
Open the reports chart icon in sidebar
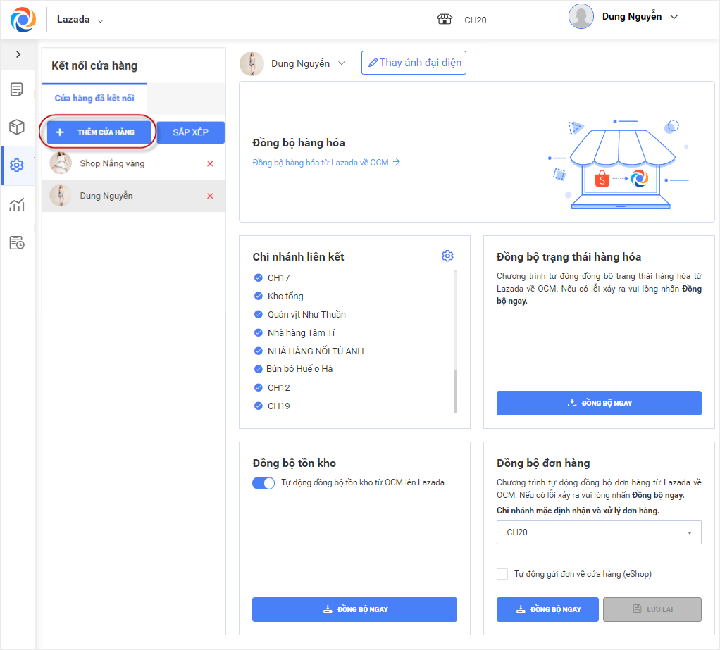point(17,205)
